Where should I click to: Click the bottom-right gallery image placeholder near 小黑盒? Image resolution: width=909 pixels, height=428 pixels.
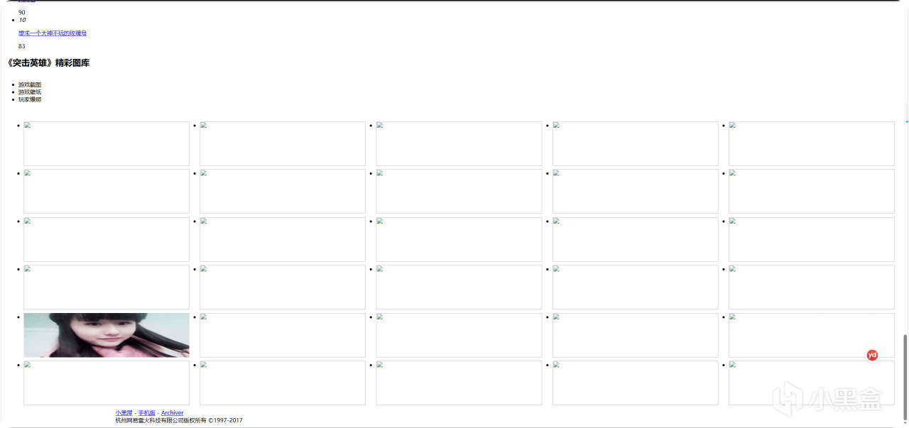point(812,383)
